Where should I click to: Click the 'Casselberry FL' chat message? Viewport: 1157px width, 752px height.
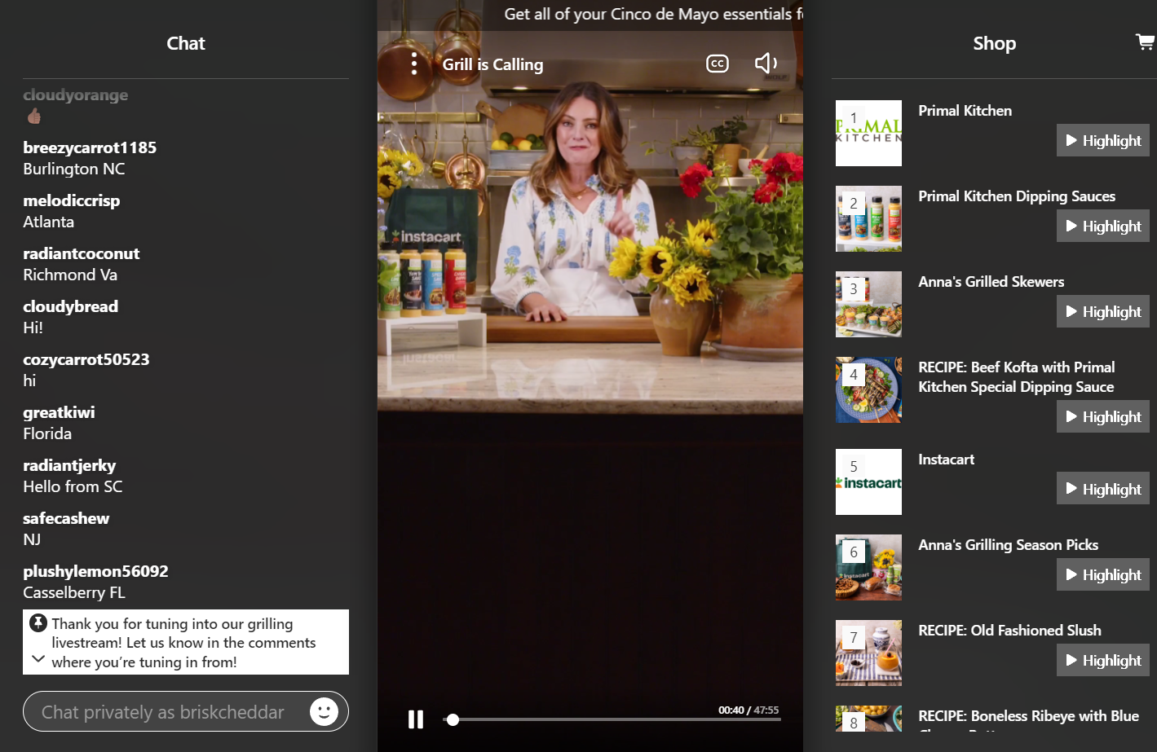point(74,592)
